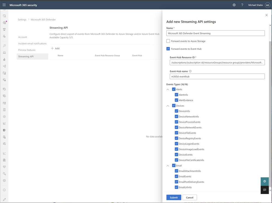Uncheck EmailPostDeliveryEvents checkbox

[176, 182]
